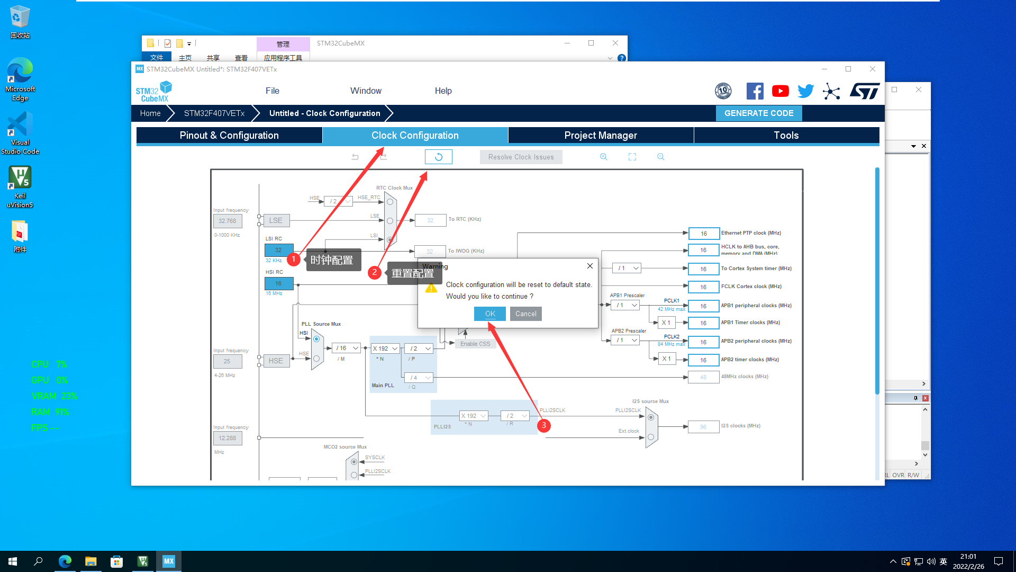Select HSI radio in PLL Source Mux
Image resolution: width=1016 pixels, height=572 pixels.
316,339
